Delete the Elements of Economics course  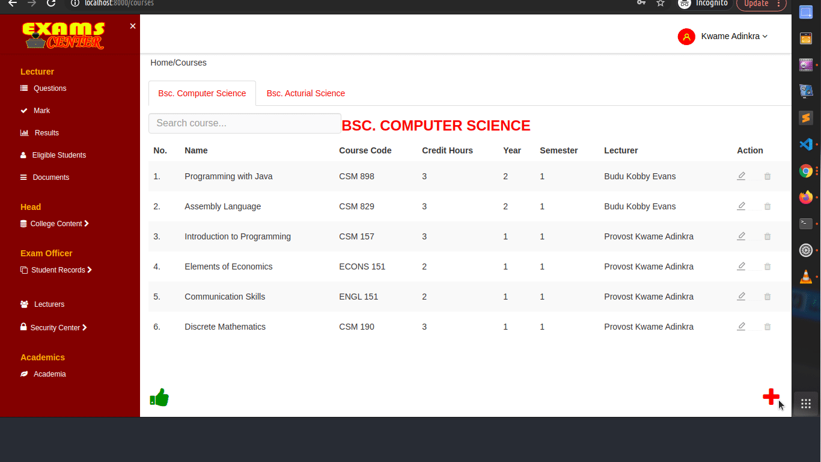coord(768,266)
